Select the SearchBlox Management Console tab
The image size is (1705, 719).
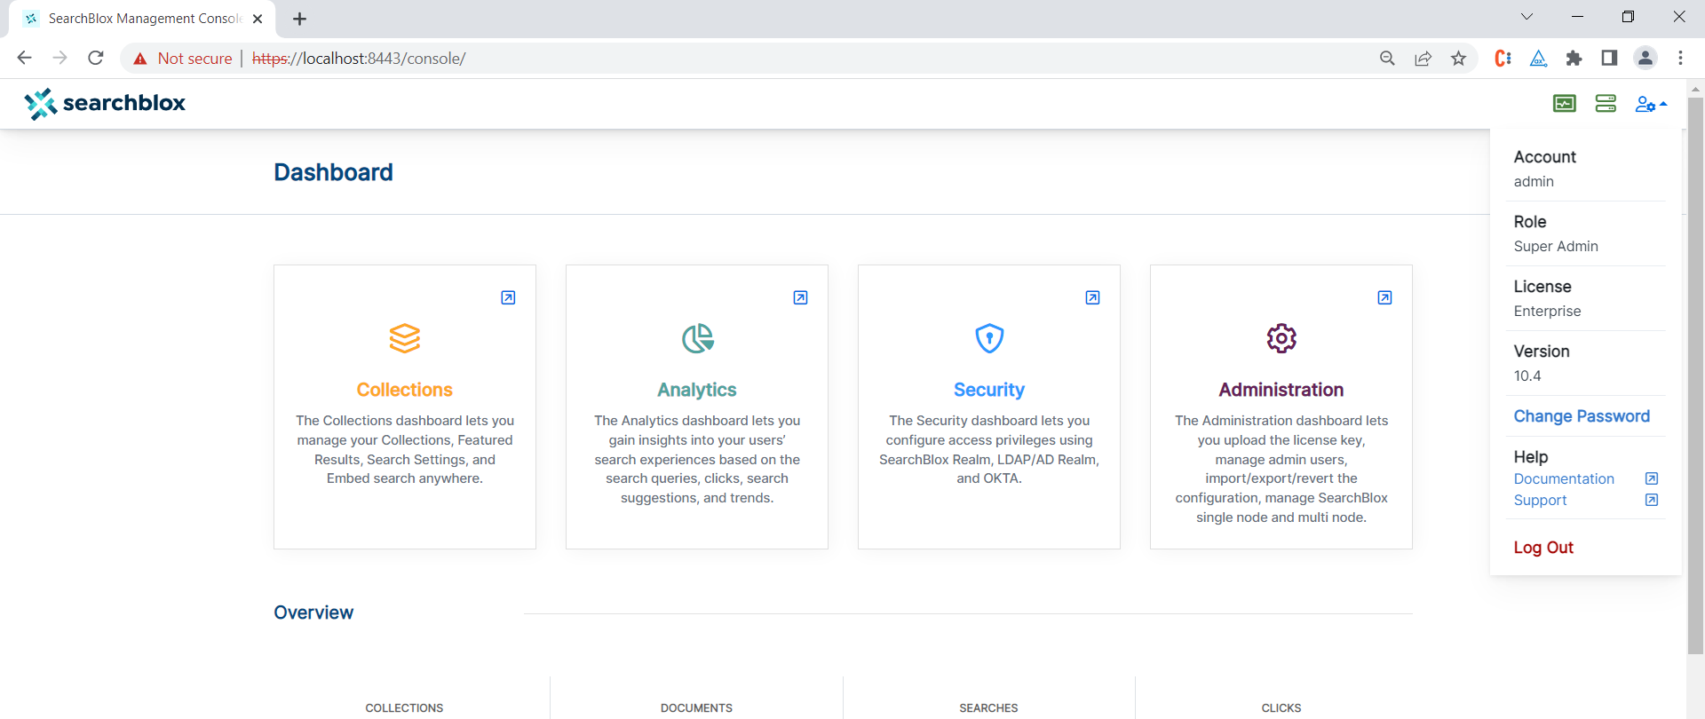(x=142, y=19)
